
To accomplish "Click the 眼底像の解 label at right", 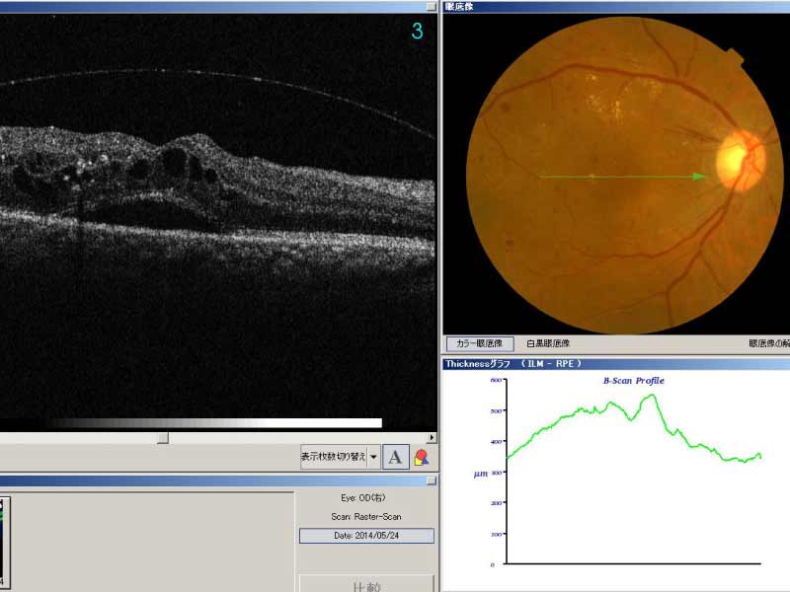I will click(x=768, y=344).
